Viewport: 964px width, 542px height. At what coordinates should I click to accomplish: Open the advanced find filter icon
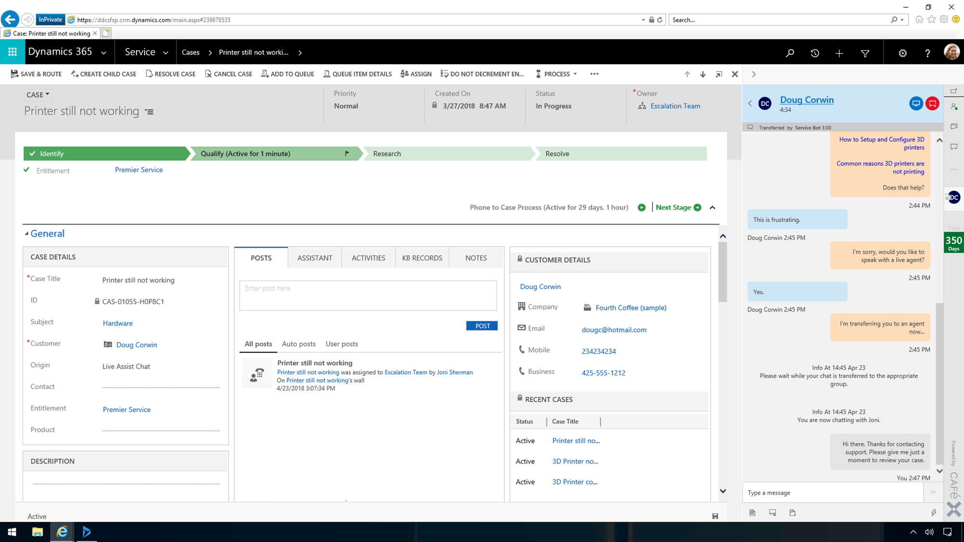point(865,53)
